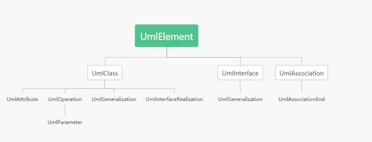Select the UmlParameter child node
The image size is (372, 142).
pyautogui.click(x=65, y=122)
